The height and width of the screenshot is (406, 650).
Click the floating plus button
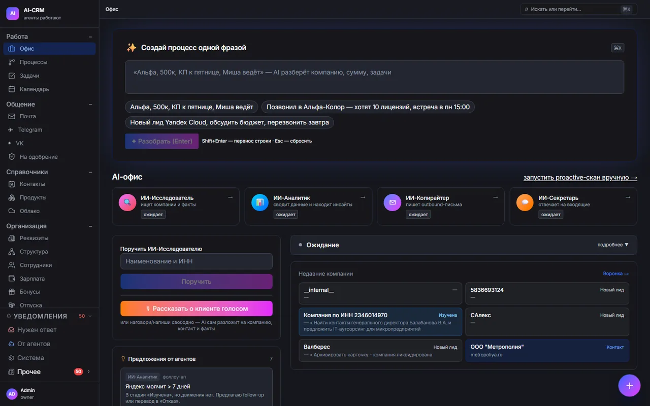(629, 385)
